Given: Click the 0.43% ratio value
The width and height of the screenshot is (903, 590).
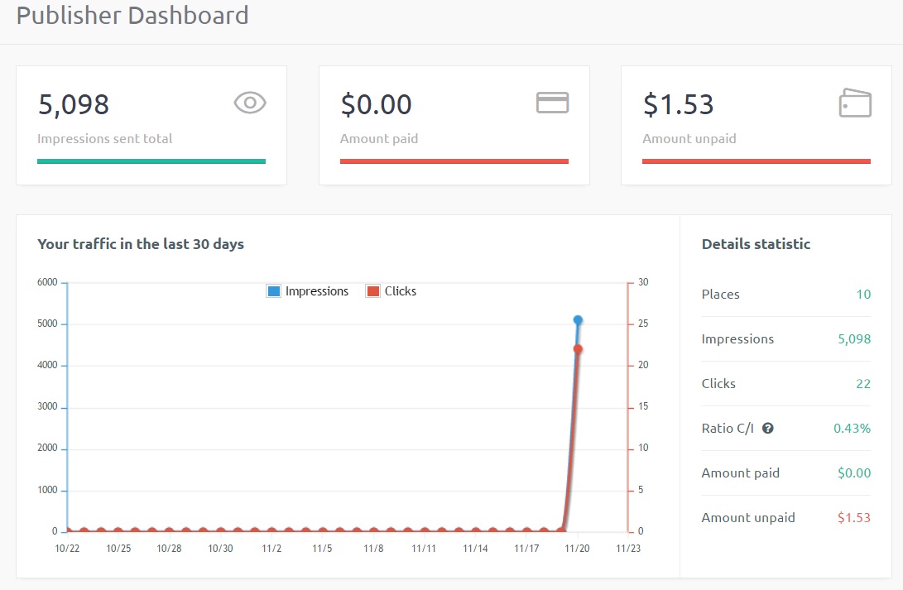Looking at the screenshot, I should click(852, 429).
